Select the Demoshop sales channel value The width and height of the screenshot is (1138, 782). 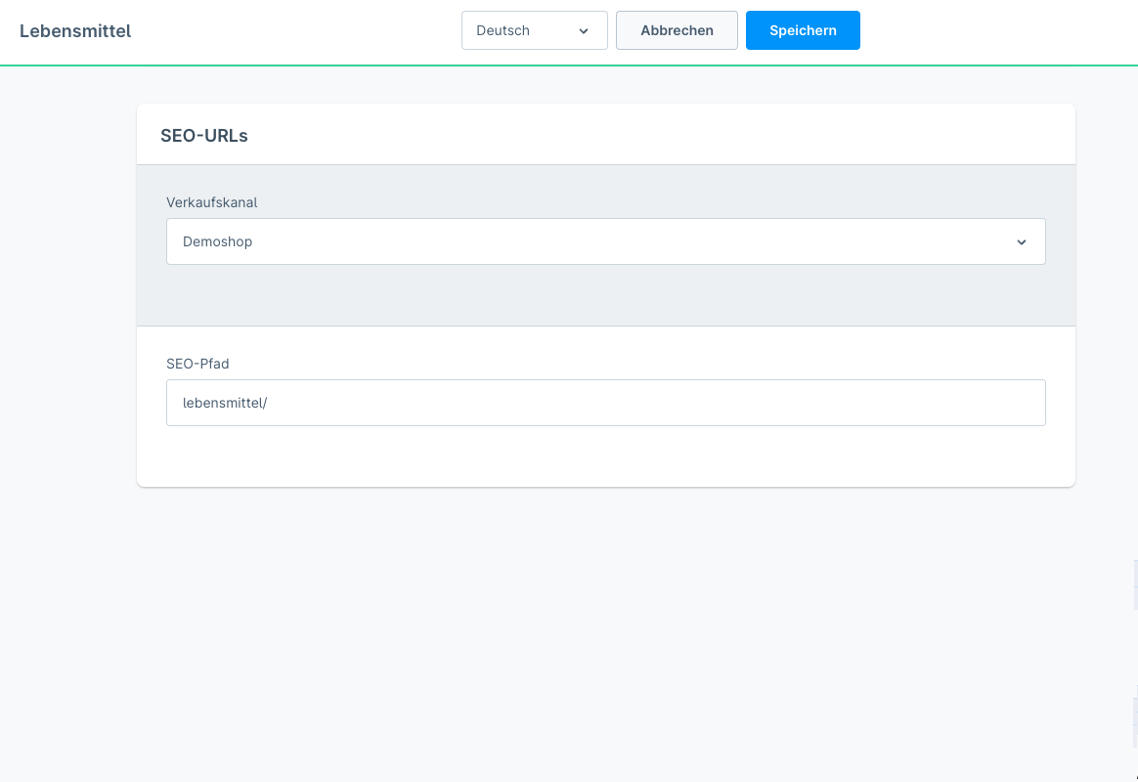tap(218, 241)
